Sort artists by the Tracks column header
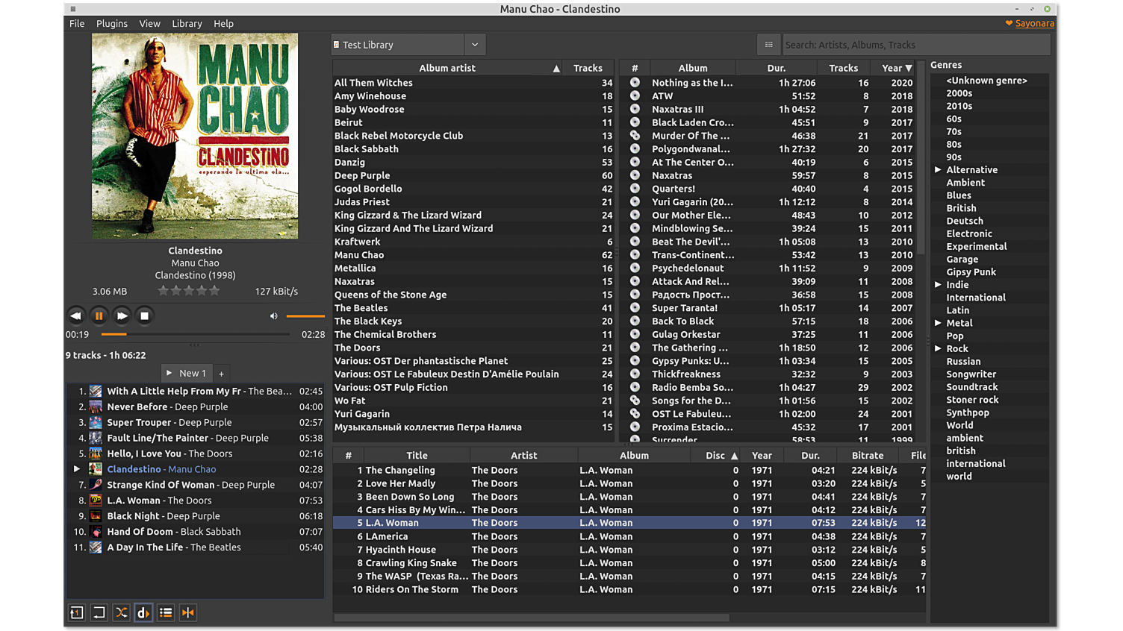 pos(588,68)
